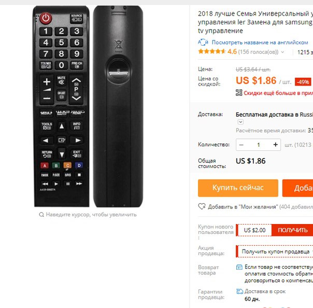Click the remote control product image
The image size is (313, 308).
point(88,106)
